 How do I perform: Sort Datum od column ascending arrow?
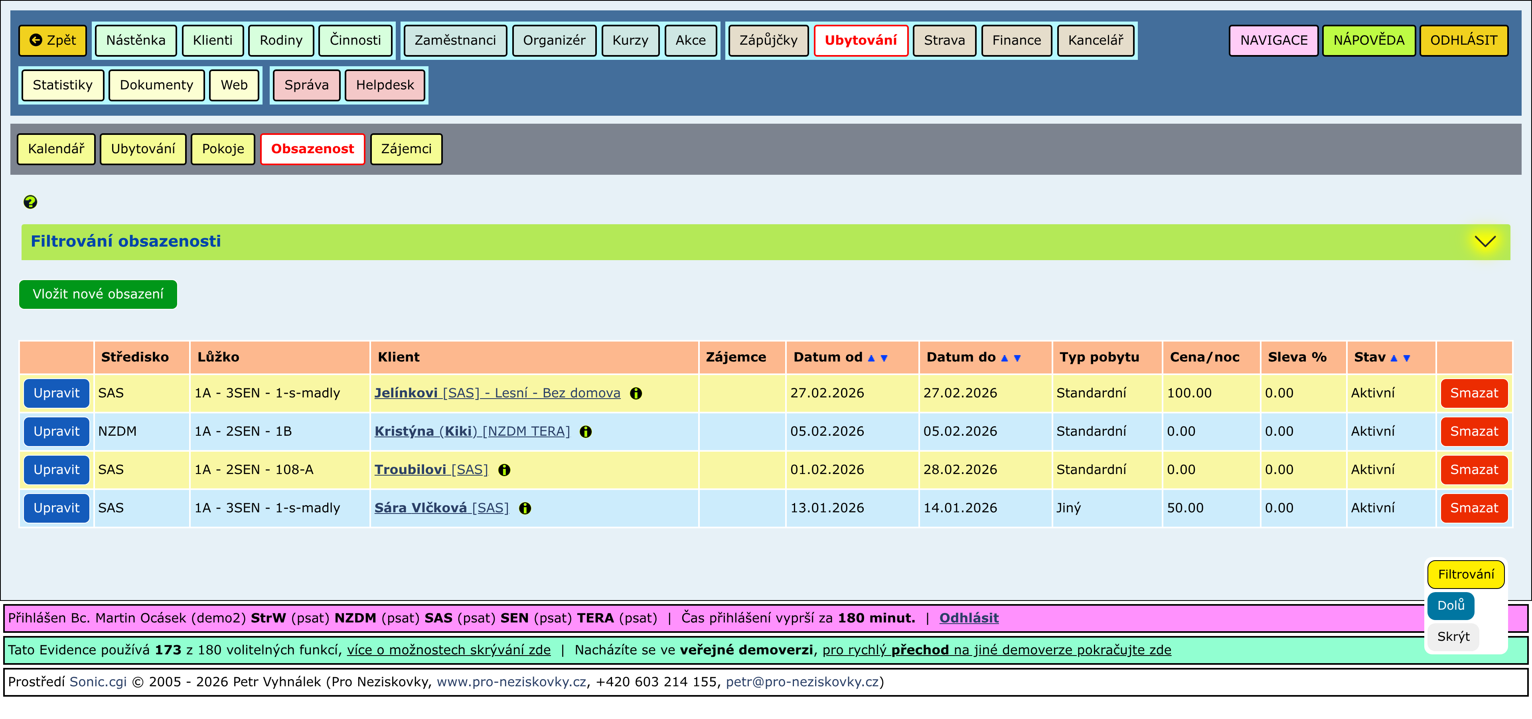tap(871, 358)
